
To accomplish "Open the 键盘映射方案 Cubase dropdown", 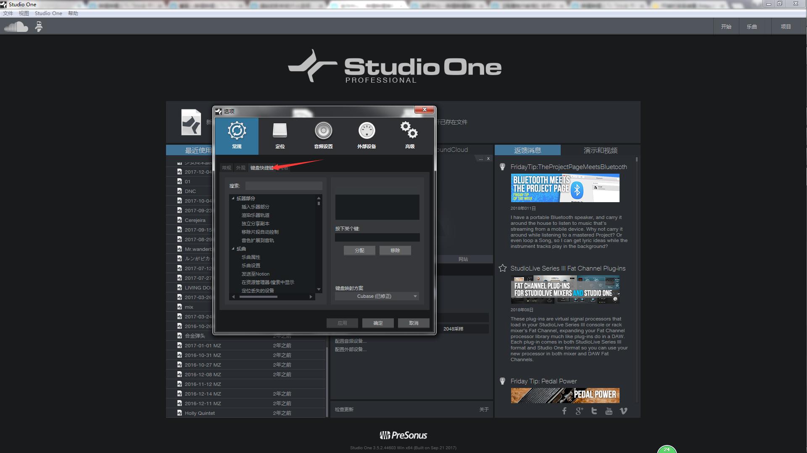I will 377,296.
